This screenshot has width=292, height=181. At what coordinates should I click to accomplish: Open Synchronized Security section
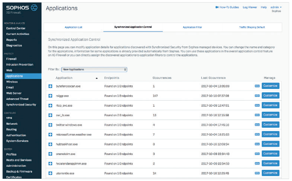click(21, 105)
